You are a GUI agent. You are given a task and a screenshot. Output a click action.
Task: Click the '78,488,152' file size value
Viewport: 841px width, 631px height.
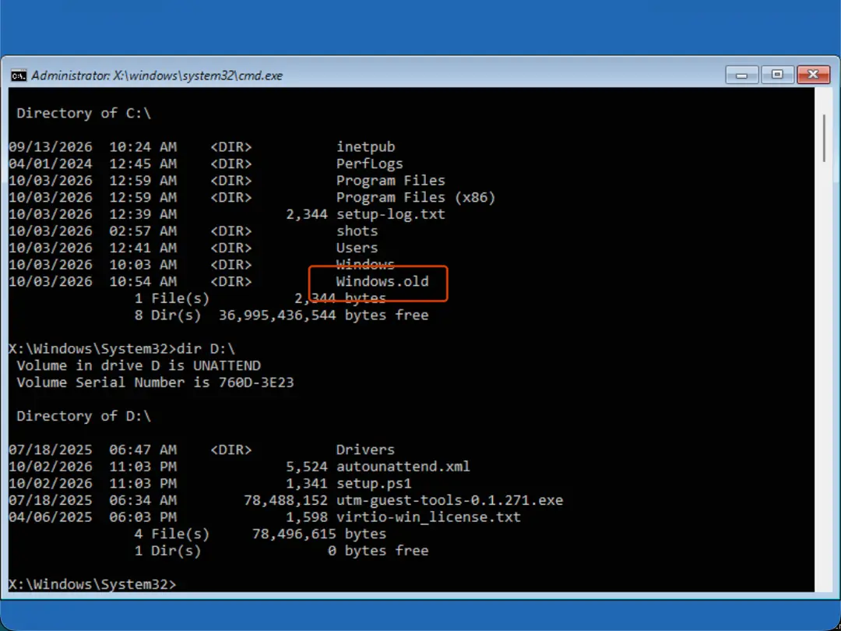[286, 501]
